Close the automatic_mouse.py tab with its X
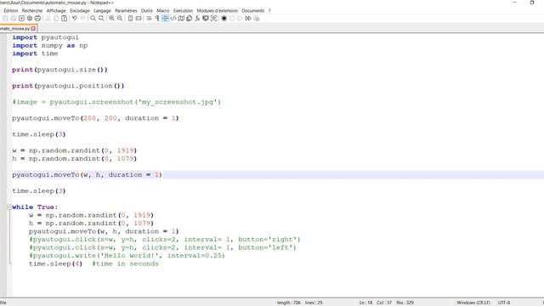Viewport: 544px width, 306px height. 33,28
